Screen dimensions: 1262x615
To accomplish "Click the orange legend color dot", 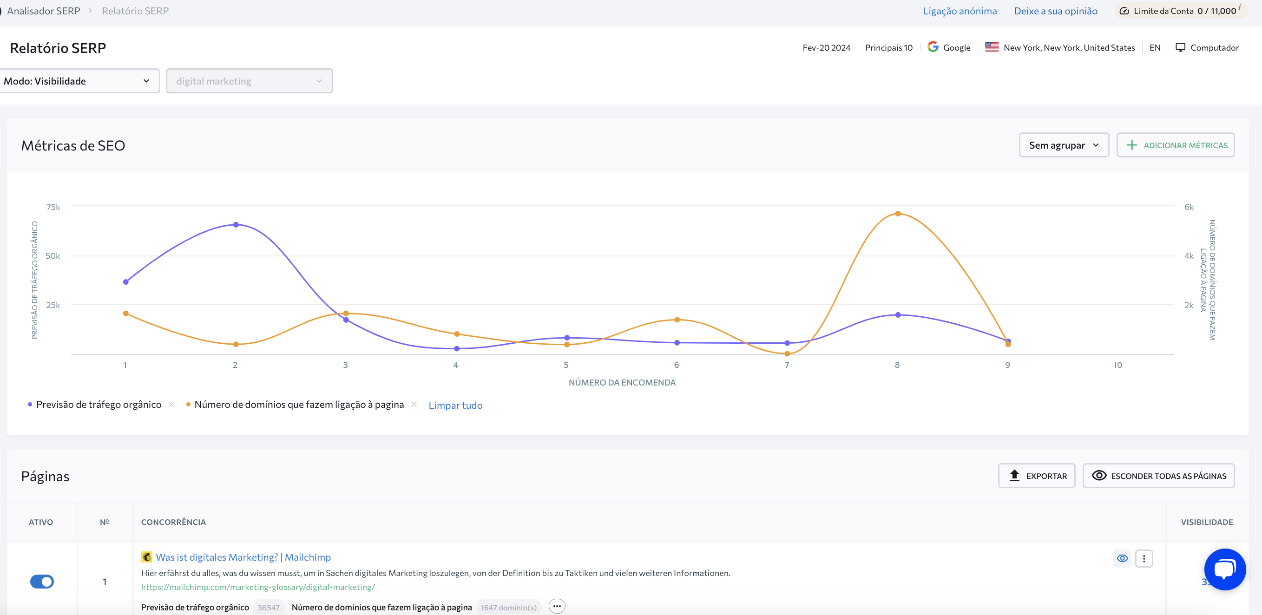I will pyautogui.click(x=188, y=405).
